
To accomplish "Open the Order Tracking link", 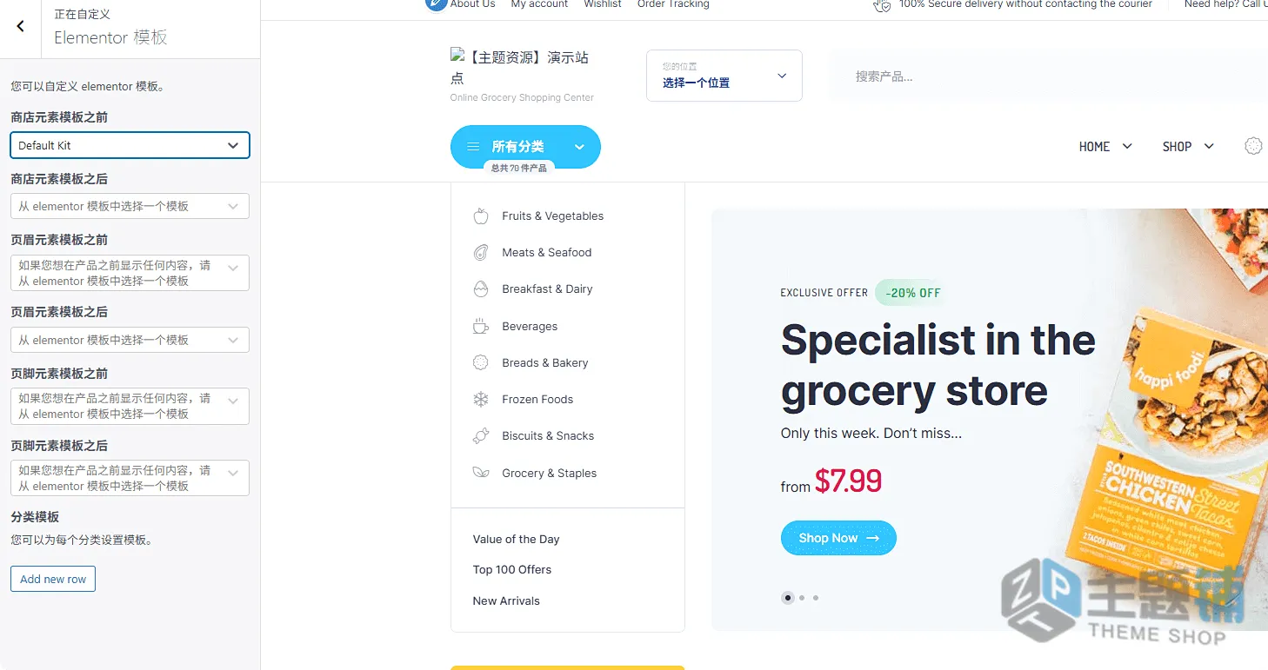I will (673, 4).
